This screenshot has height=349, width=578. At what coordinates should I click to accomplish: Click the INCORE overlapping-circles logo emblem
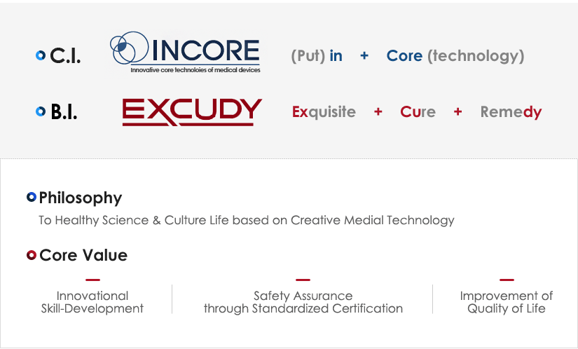click(x=129, y=48)
